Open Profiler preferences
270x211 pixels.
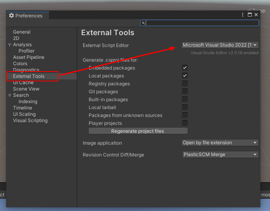[x=27, y=51]
